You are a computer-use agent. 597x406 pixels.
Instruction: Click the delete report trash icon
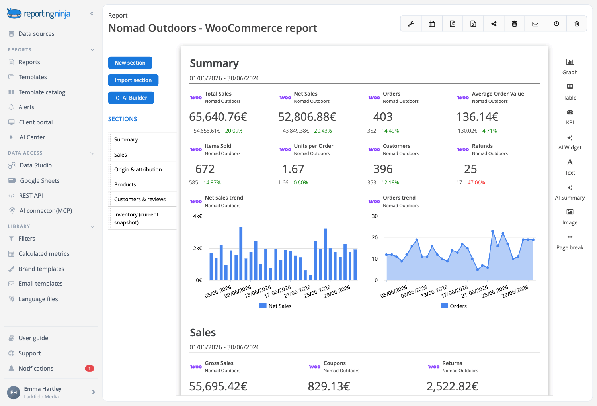[577, 24]
